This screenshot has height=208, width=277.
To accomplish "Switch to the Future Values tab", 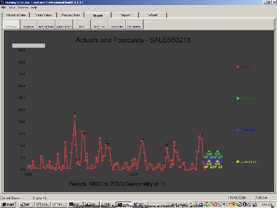I will pyautogui.click(x=43, y=15).
